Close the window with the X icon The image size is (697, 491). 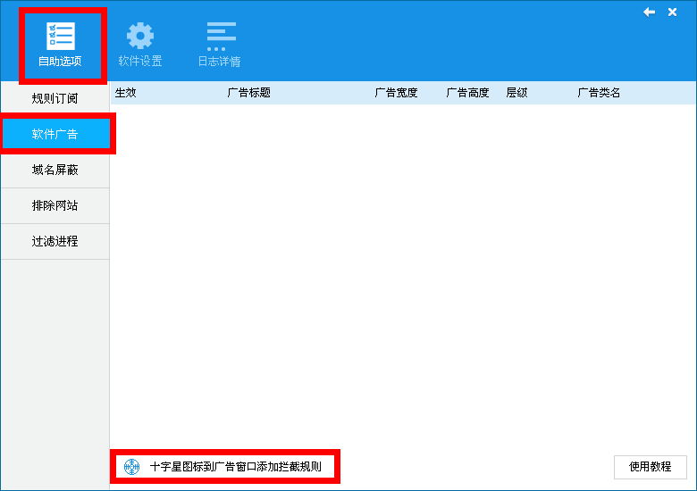click(672, 12)
